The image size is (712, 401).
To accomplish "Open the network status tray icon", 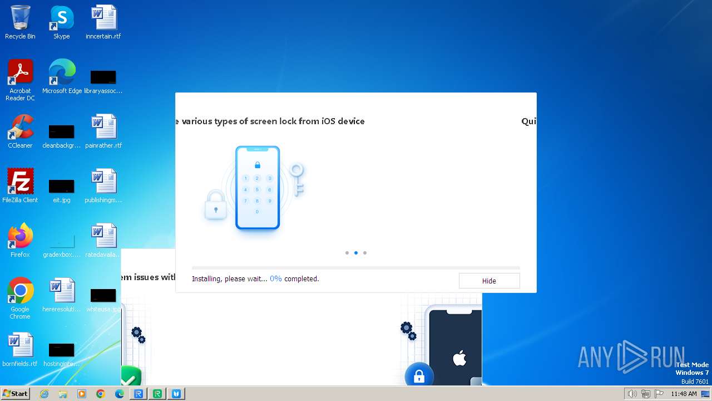I will click(x=645, y=394).
